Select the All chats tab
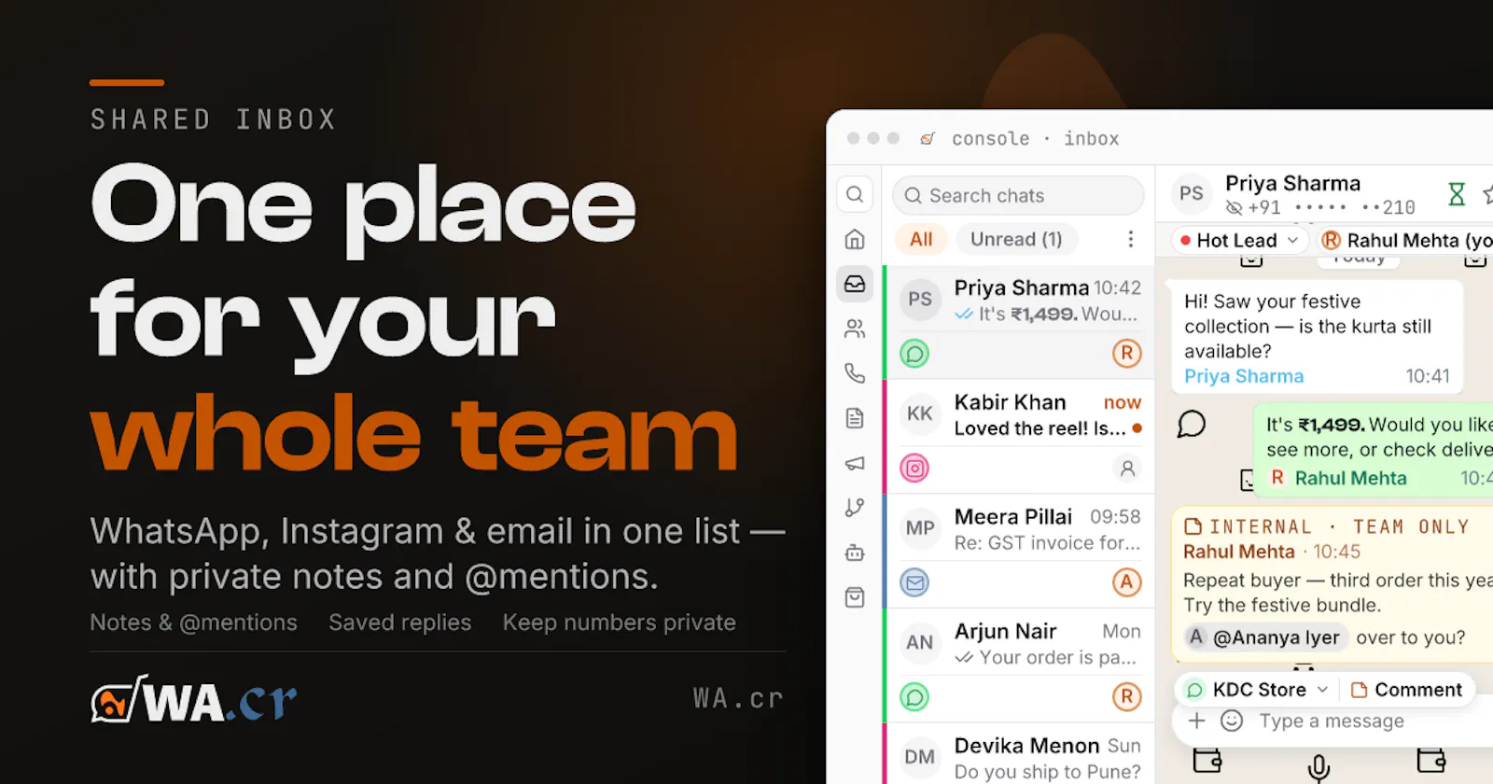The image size is (1493, 784). (921, 240)
